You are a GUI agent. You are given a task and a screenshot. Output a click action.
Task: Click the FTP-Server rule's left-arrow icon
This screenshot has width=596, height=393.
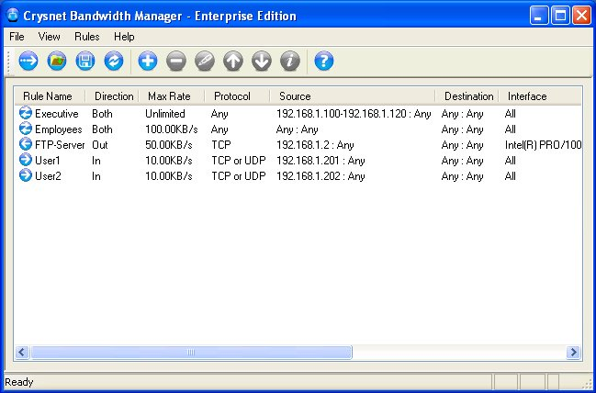(x=26, y=144)
